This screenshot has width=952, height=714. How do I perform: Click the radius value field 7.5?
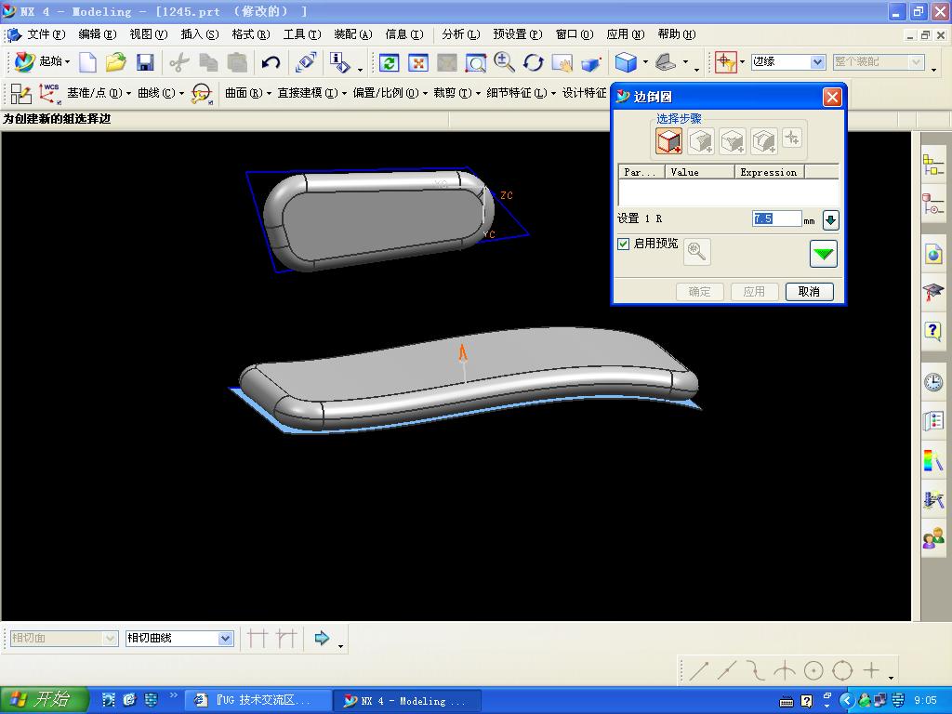(776, 218)
